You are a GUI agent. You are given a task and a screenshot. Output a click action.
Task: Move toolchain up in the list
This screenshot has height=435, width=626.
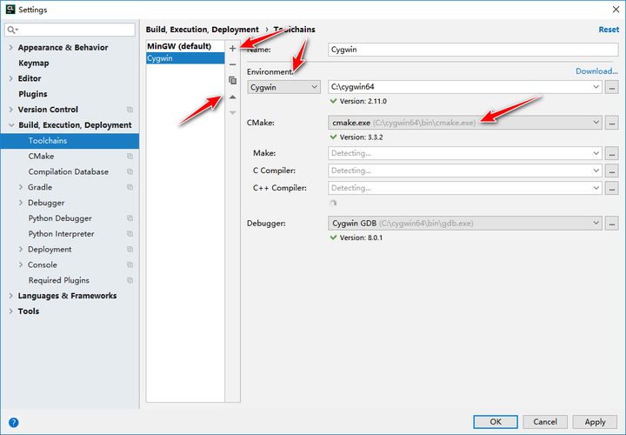232,97
